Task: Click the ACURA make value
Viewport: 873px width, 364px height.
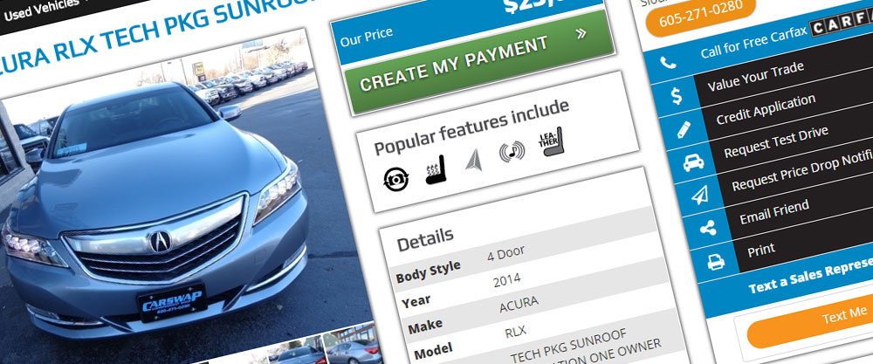Action: 519,305
